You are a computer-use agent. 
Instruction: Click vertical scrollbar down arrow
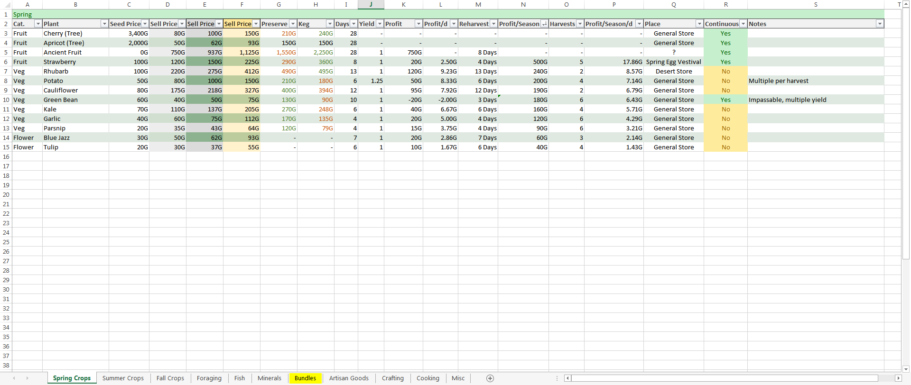(x=906, y=369)
